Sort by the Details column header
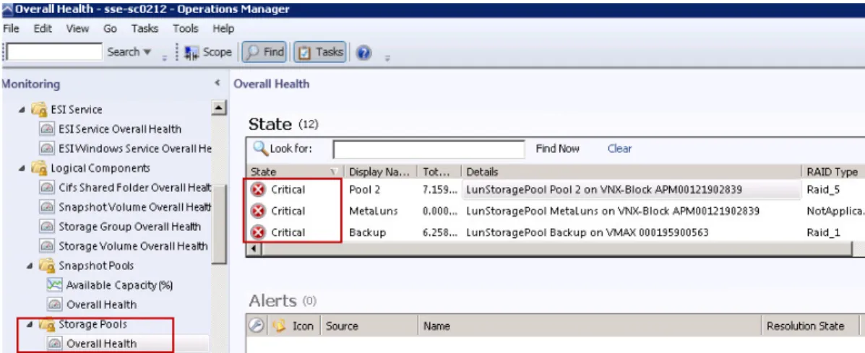865x353 pixels. tap(631, 172)
